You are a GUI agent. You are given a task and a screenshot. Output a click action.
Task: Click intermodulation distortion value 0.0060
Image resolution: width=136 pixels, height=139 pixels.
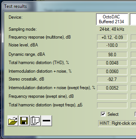[x=112, y=72]
